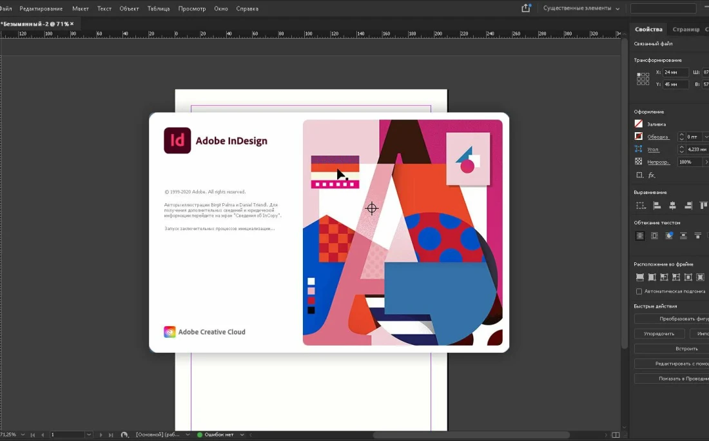
Task: Open the zoom level dropdown in status bar
Action: click(23, 435)
